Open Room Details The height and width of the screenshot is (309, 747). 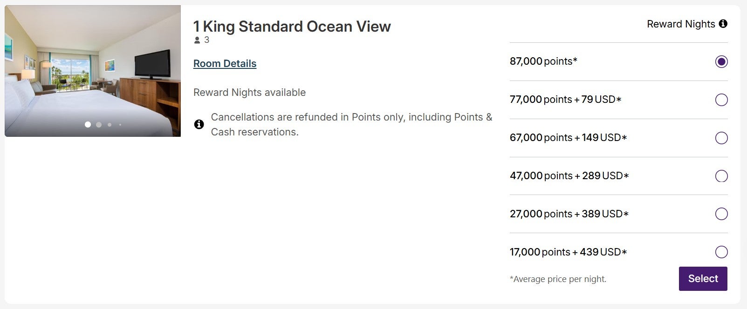click(x=224, y=63)
